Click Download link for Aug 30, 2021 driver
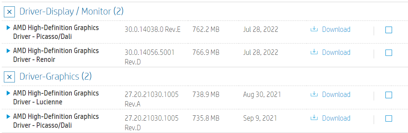This screenshot has height=133, width=408. [336, 94]
